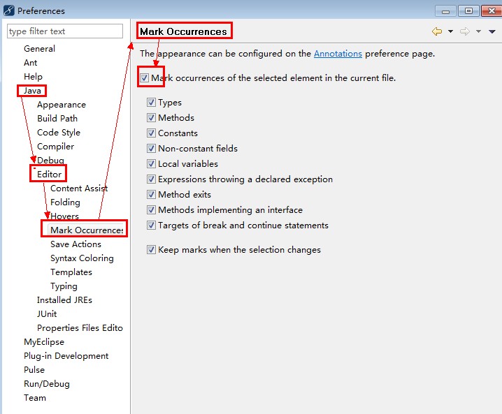The image size is (502, 414).
Task: Click the yellow back navigation arrow
Action: (437, 31)
